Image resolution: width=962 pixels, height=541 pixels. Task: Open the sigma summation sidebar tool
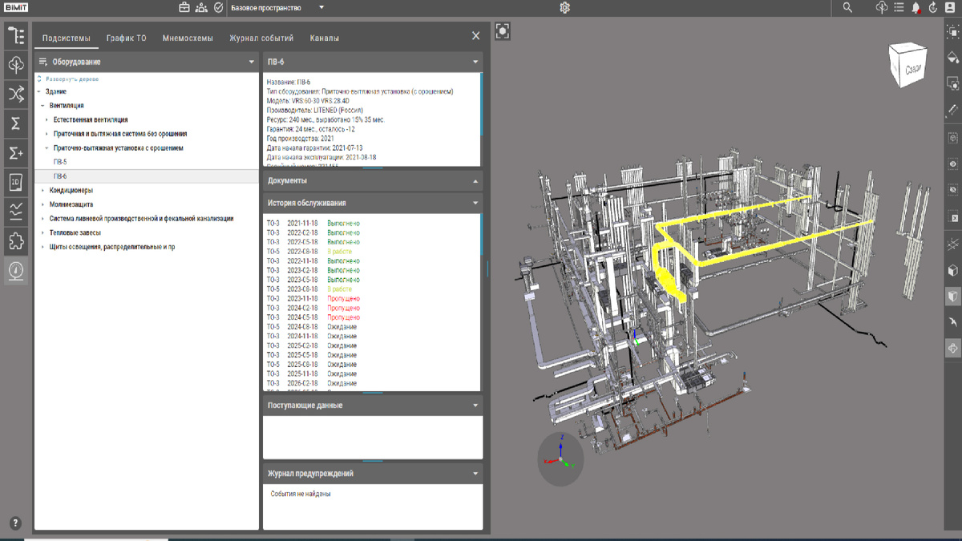tap(16, 123)
